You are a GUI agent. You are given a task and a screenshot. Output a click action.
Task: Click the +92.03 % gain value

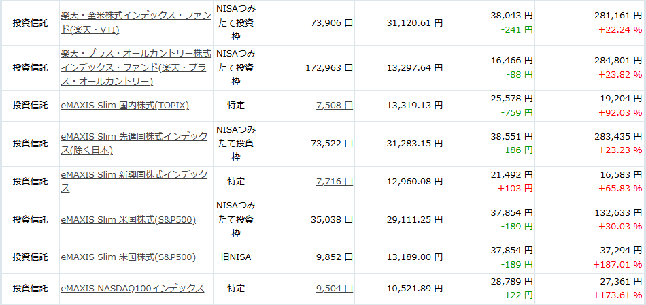click(619, 112)
